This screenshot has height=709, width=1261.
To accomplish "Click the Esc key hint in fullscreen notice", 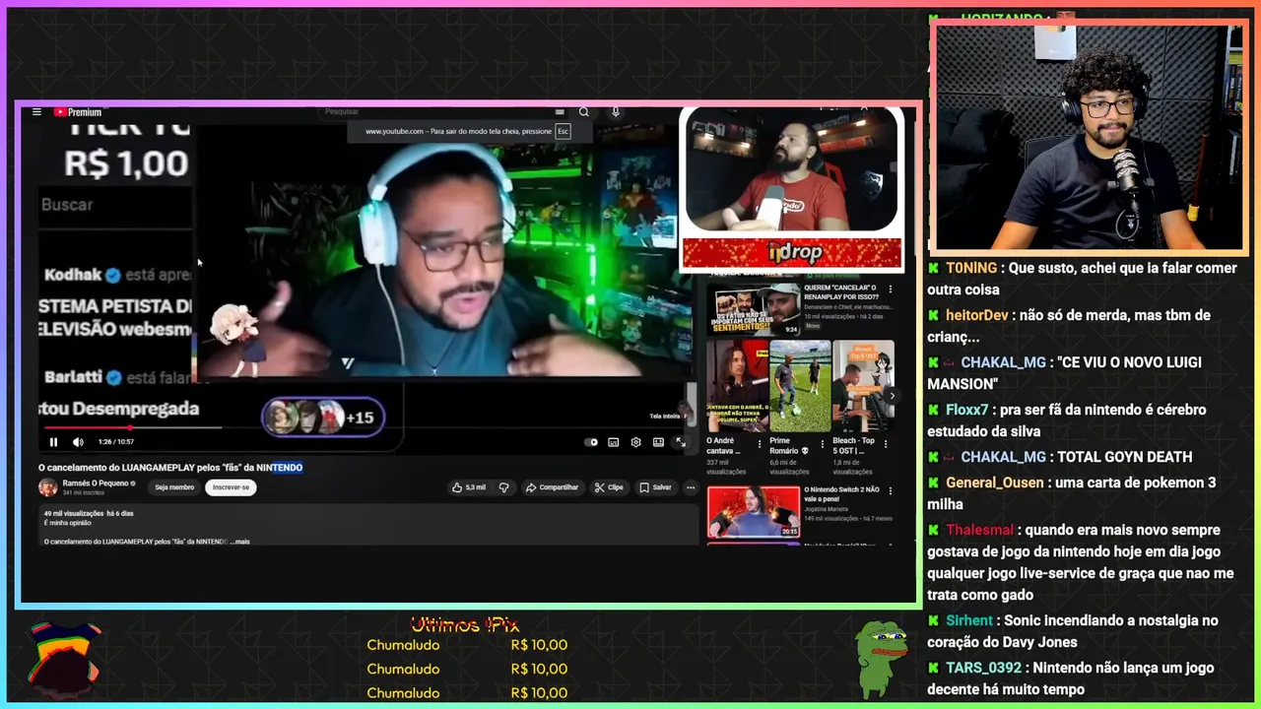I will [563, 131].
